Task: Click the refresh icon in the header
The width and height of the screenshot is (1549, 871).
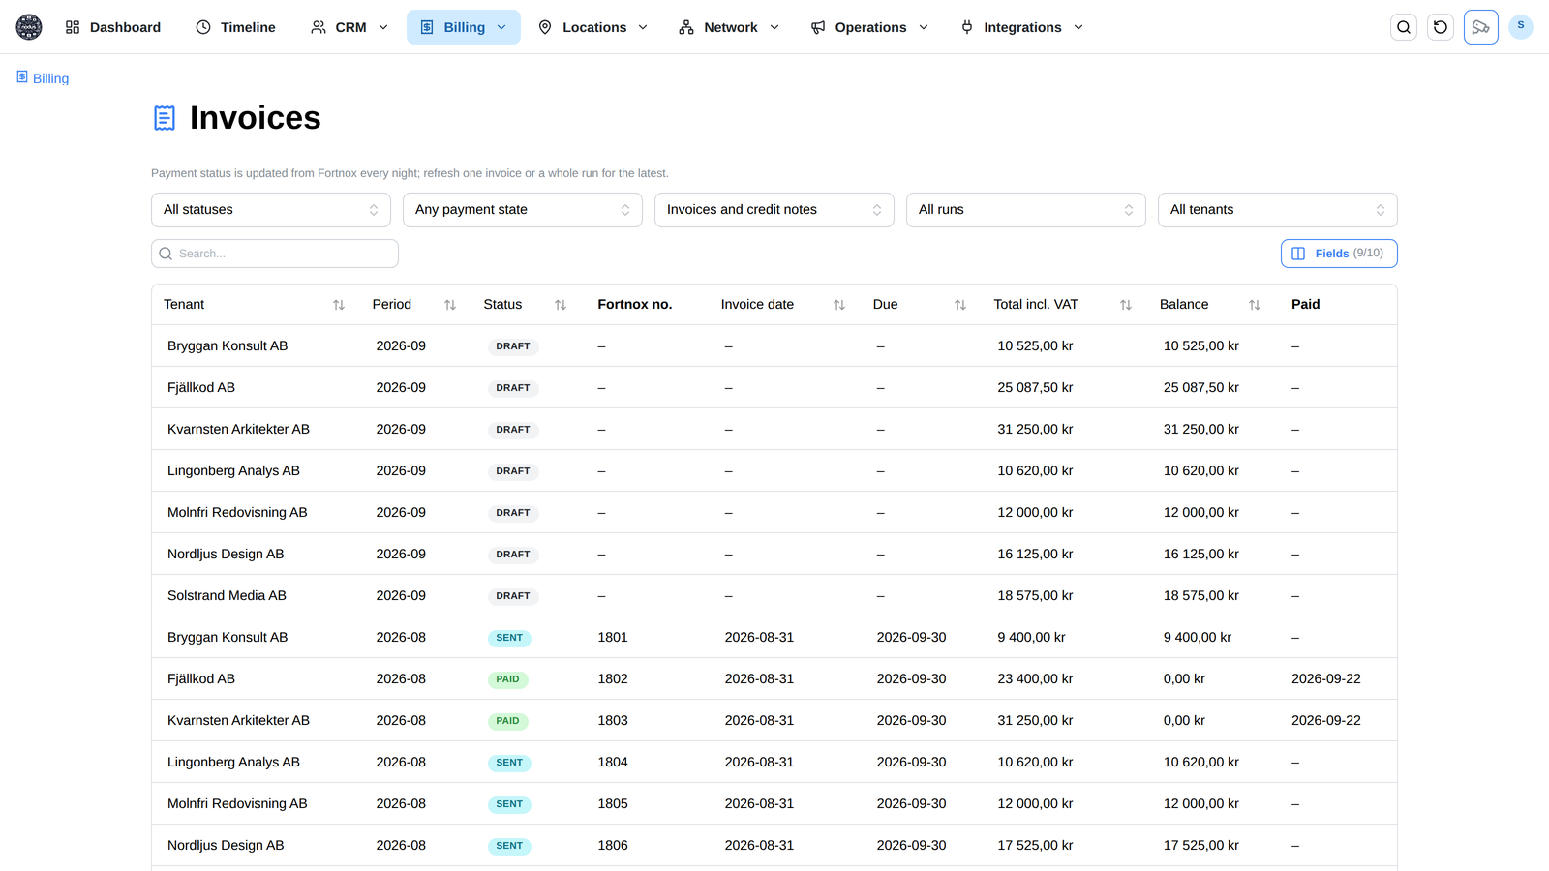Action: click(1441, 27)
